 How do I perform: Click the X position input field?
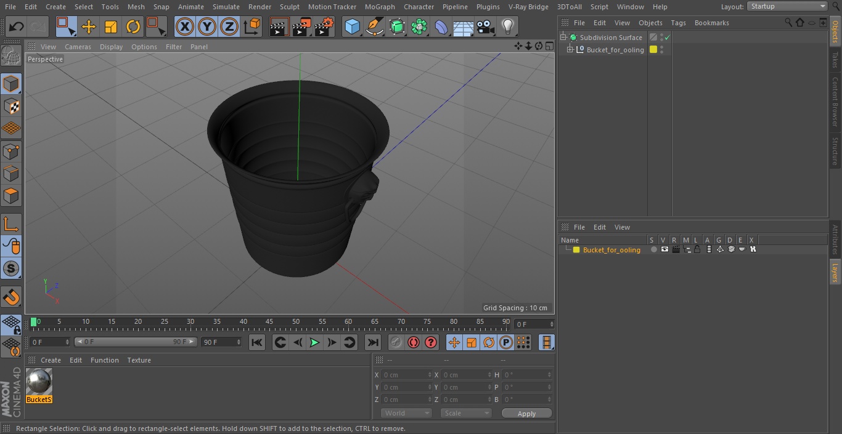coord(406,375)
